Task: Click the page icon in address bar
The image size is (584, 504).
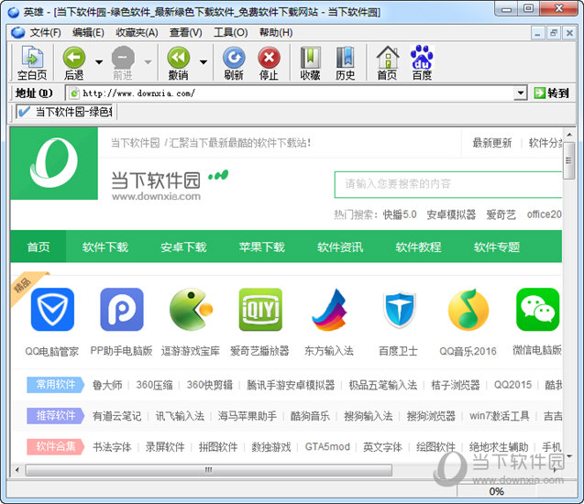Action: [74, 93]
